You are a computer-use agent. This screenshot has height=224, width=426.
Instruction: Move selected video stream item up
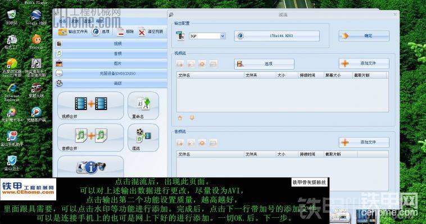click(180, 118)
